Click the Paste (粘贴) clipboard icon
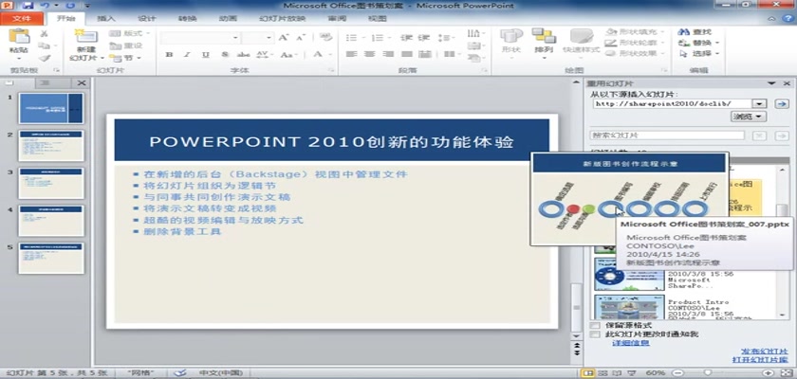Image resolution: width=797 pixels, height=379 pixels. (x=19, y=37)
